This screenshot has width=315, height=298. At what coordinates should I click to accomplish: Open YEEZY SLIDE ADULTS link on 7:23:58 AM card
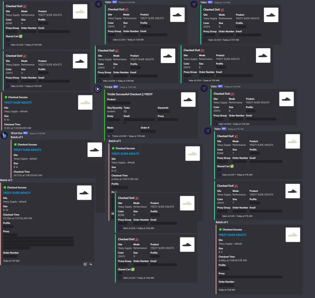[18, 102]
